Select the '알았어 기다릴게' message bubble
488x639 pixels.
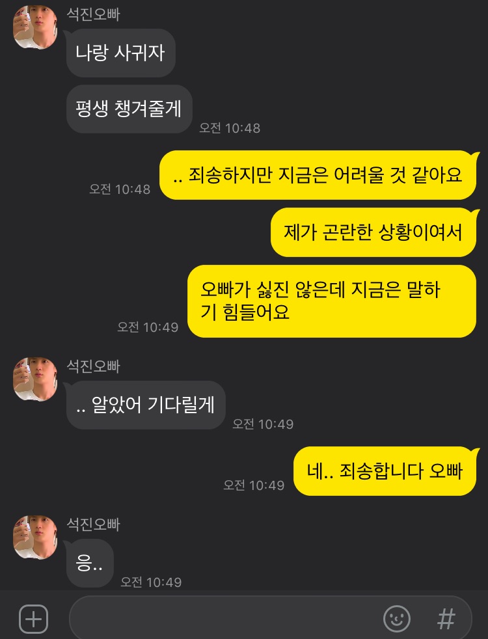tap(145, 405)
